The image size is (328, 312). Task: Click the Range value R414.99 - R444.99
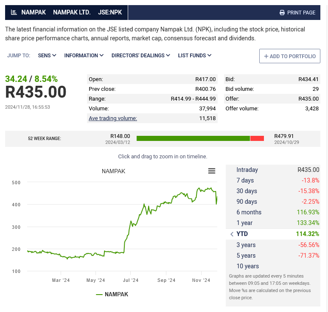pyautogui.click(x=193, y=99)
